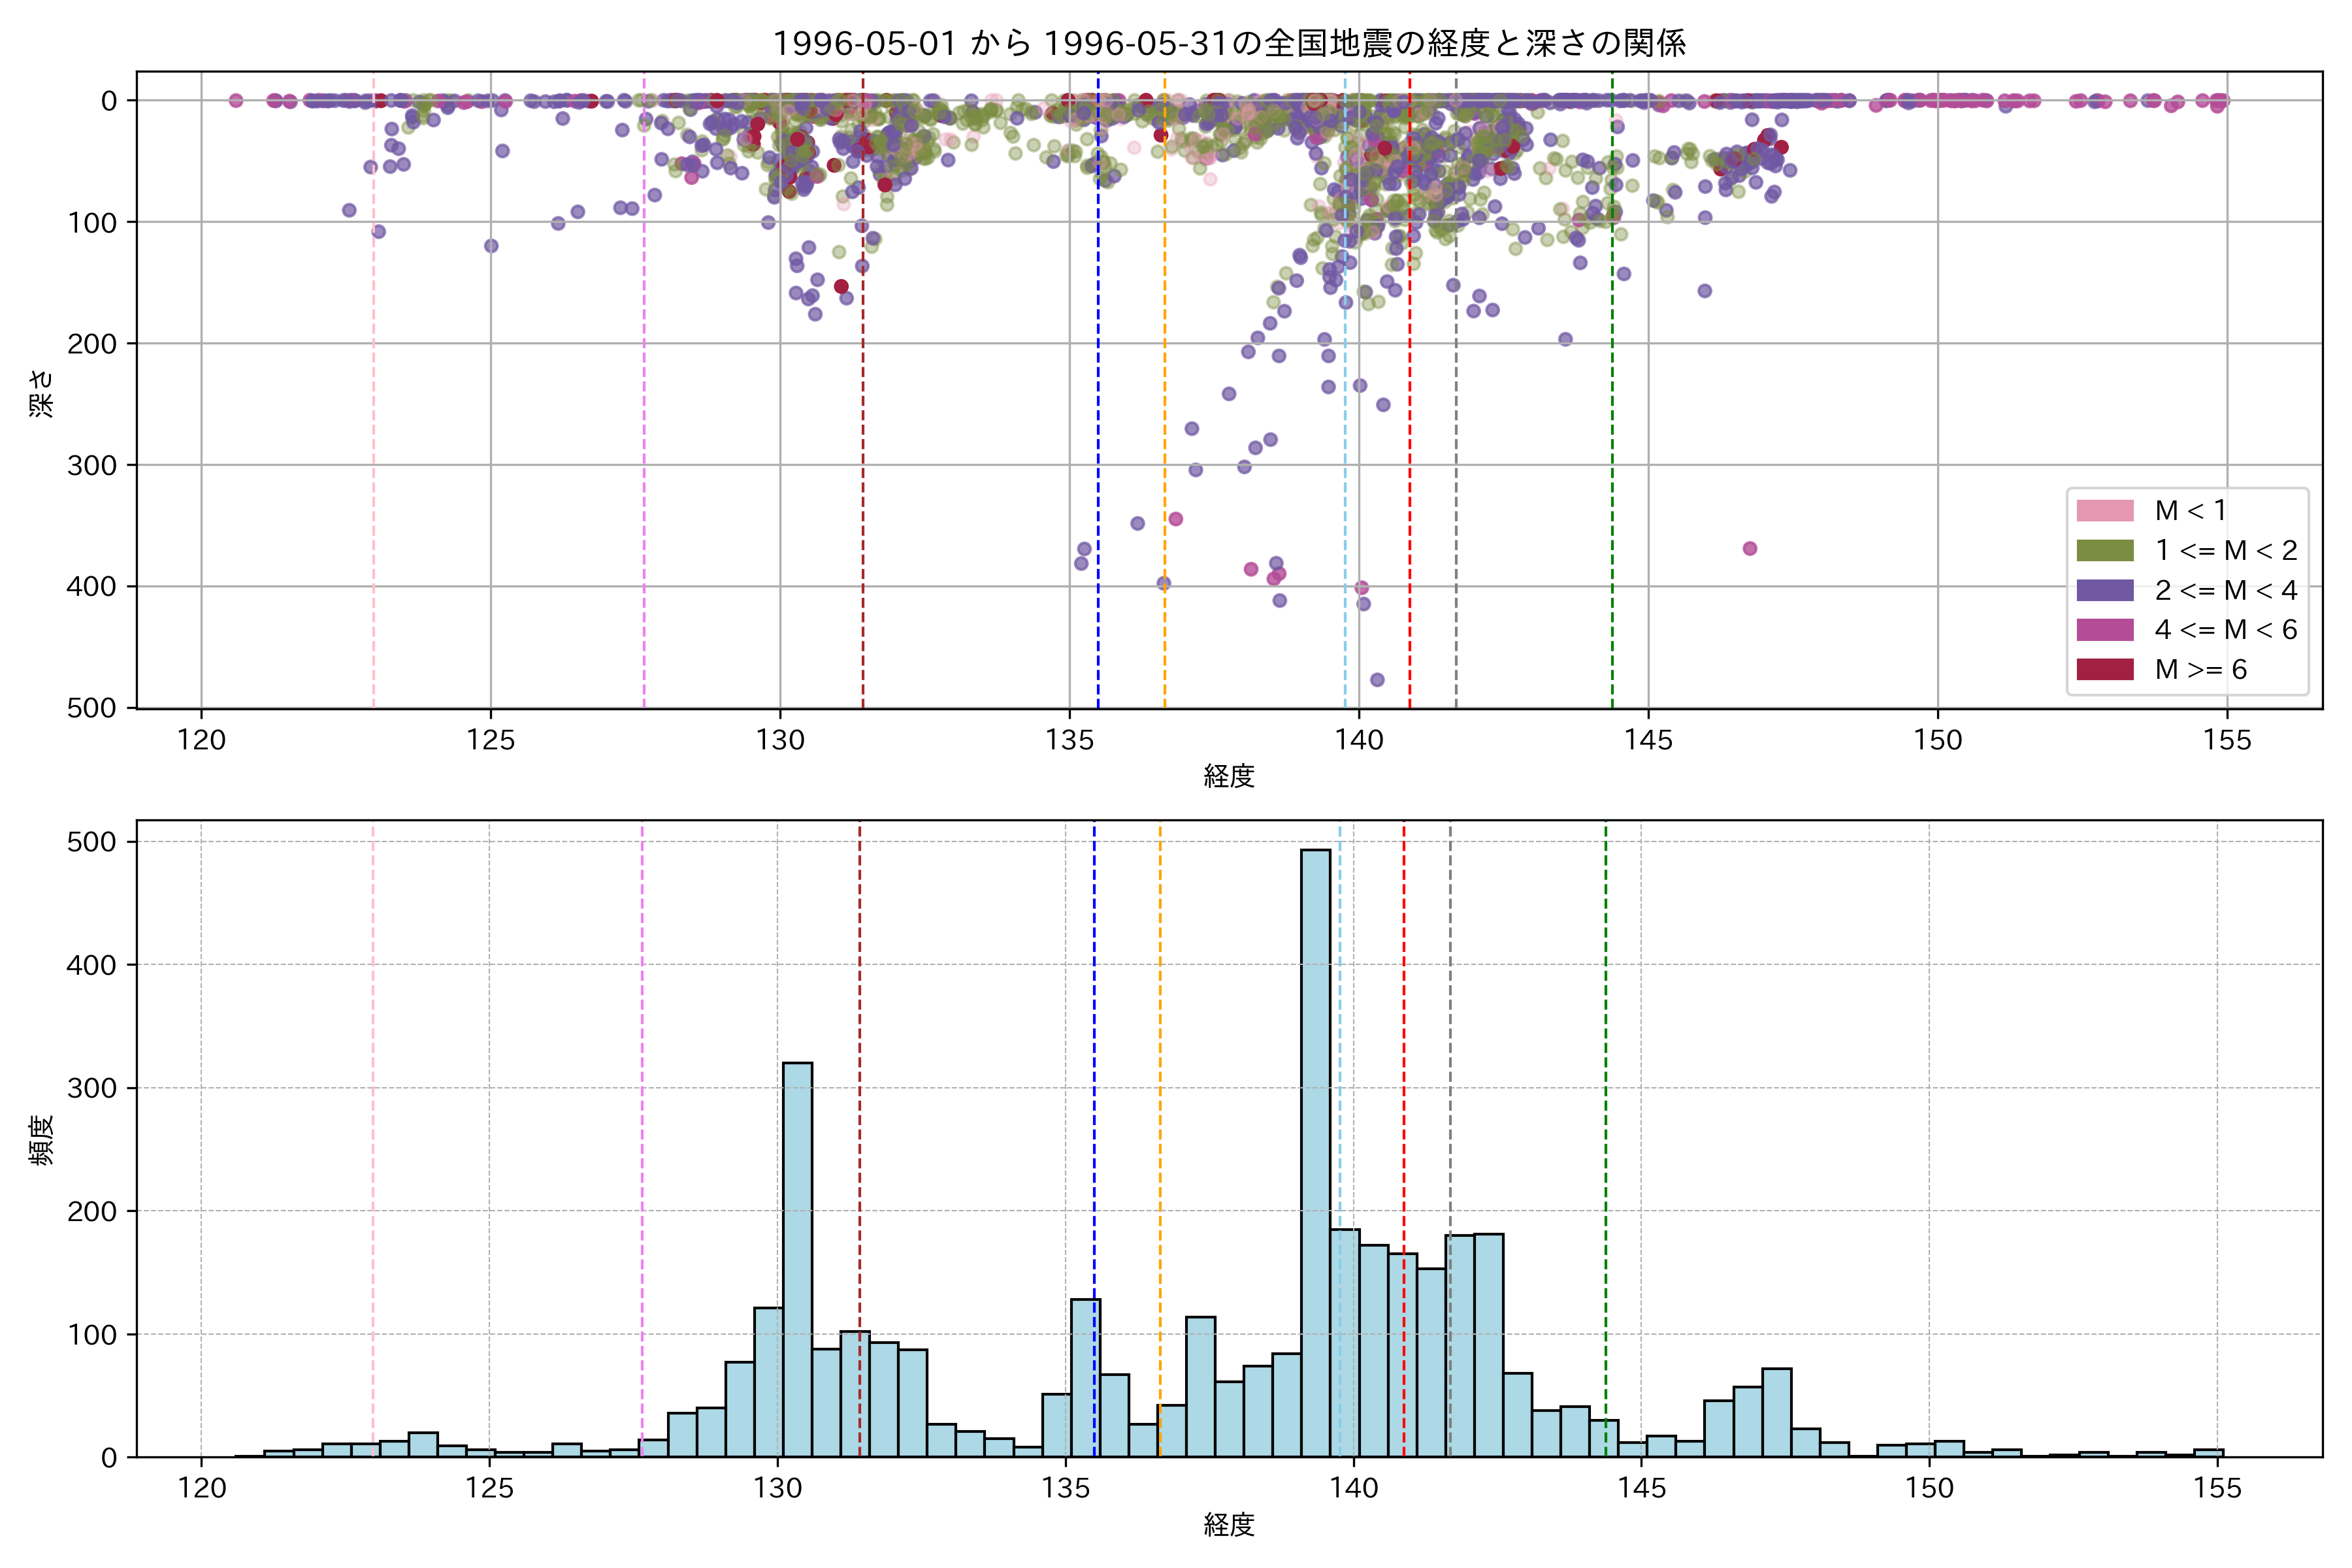Click the isolated magenta point near longitude 147
The width and height of the screenshot is (2352, 1568).
1749,548
